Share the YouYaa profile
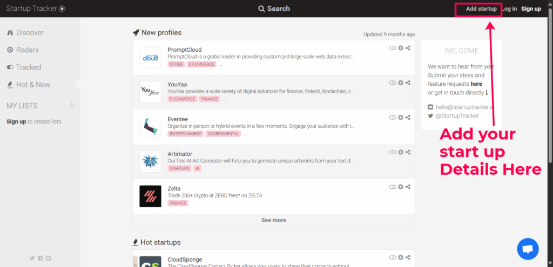This screenshot has height=267, width=553. click(408, 83)
